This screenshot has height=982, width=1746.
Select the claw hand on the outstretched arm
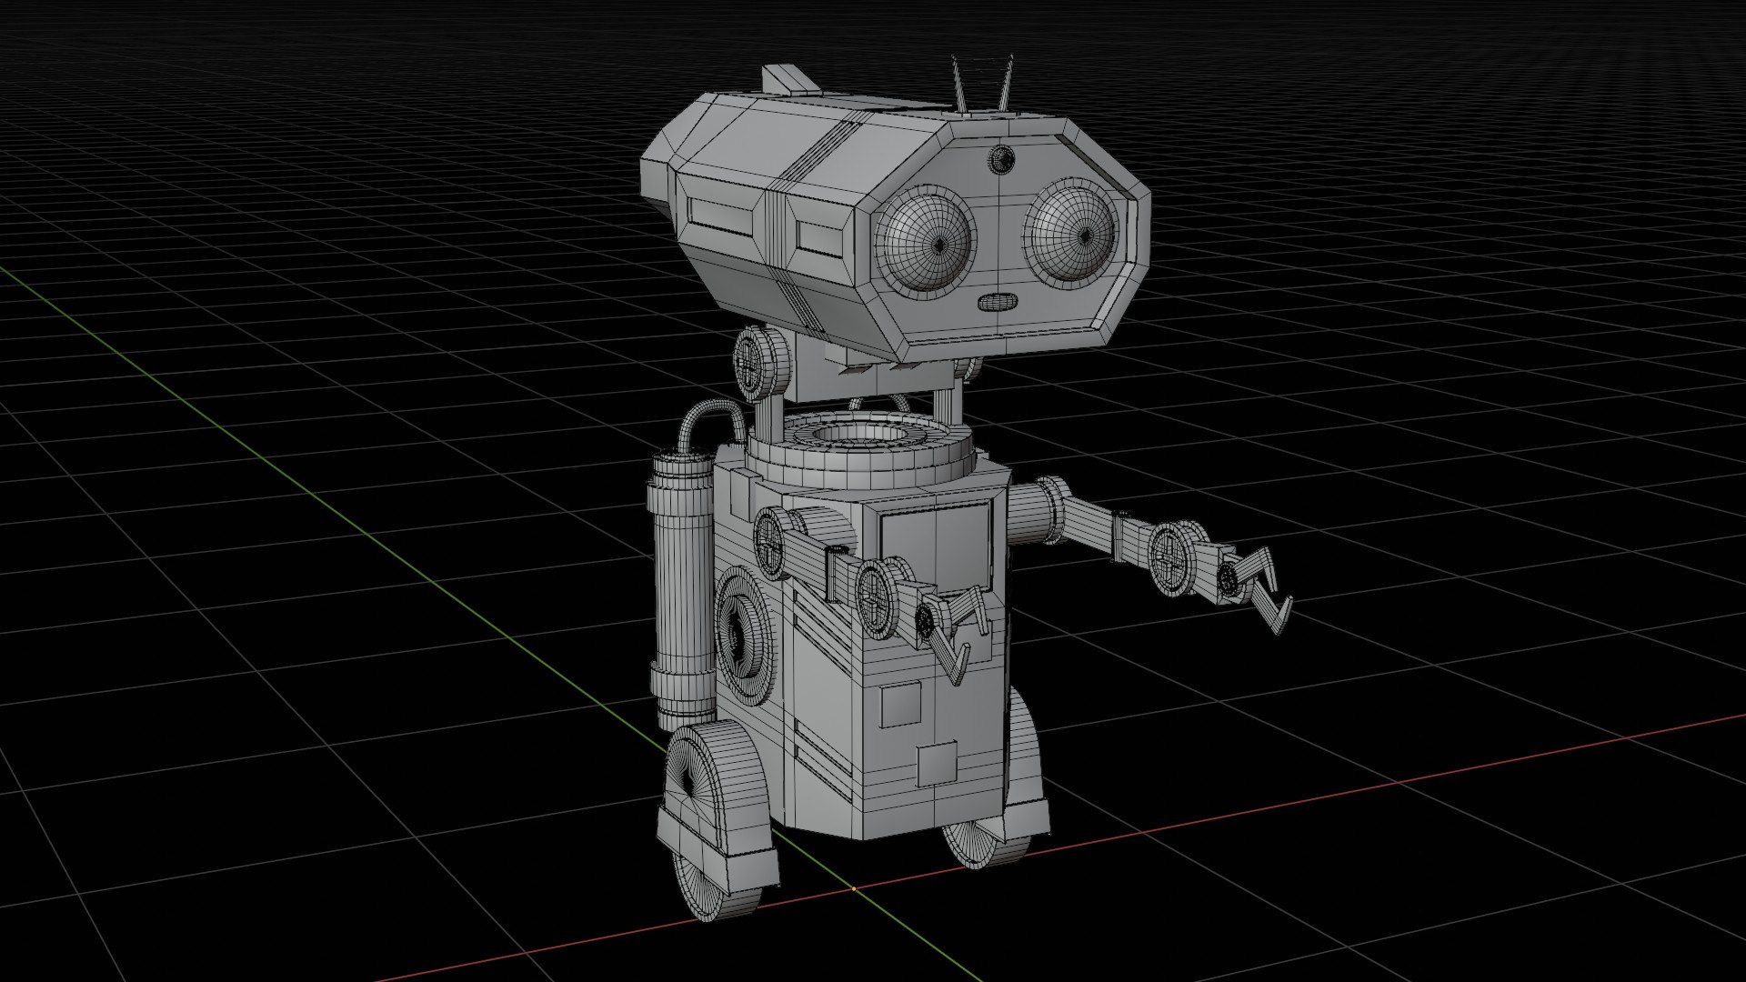1255,588
